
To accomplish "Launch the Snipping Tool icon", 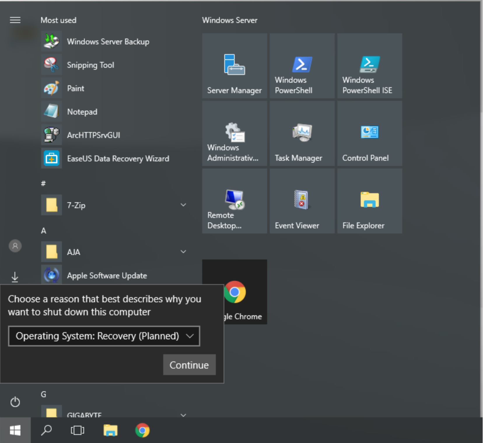I will [51, 64].
